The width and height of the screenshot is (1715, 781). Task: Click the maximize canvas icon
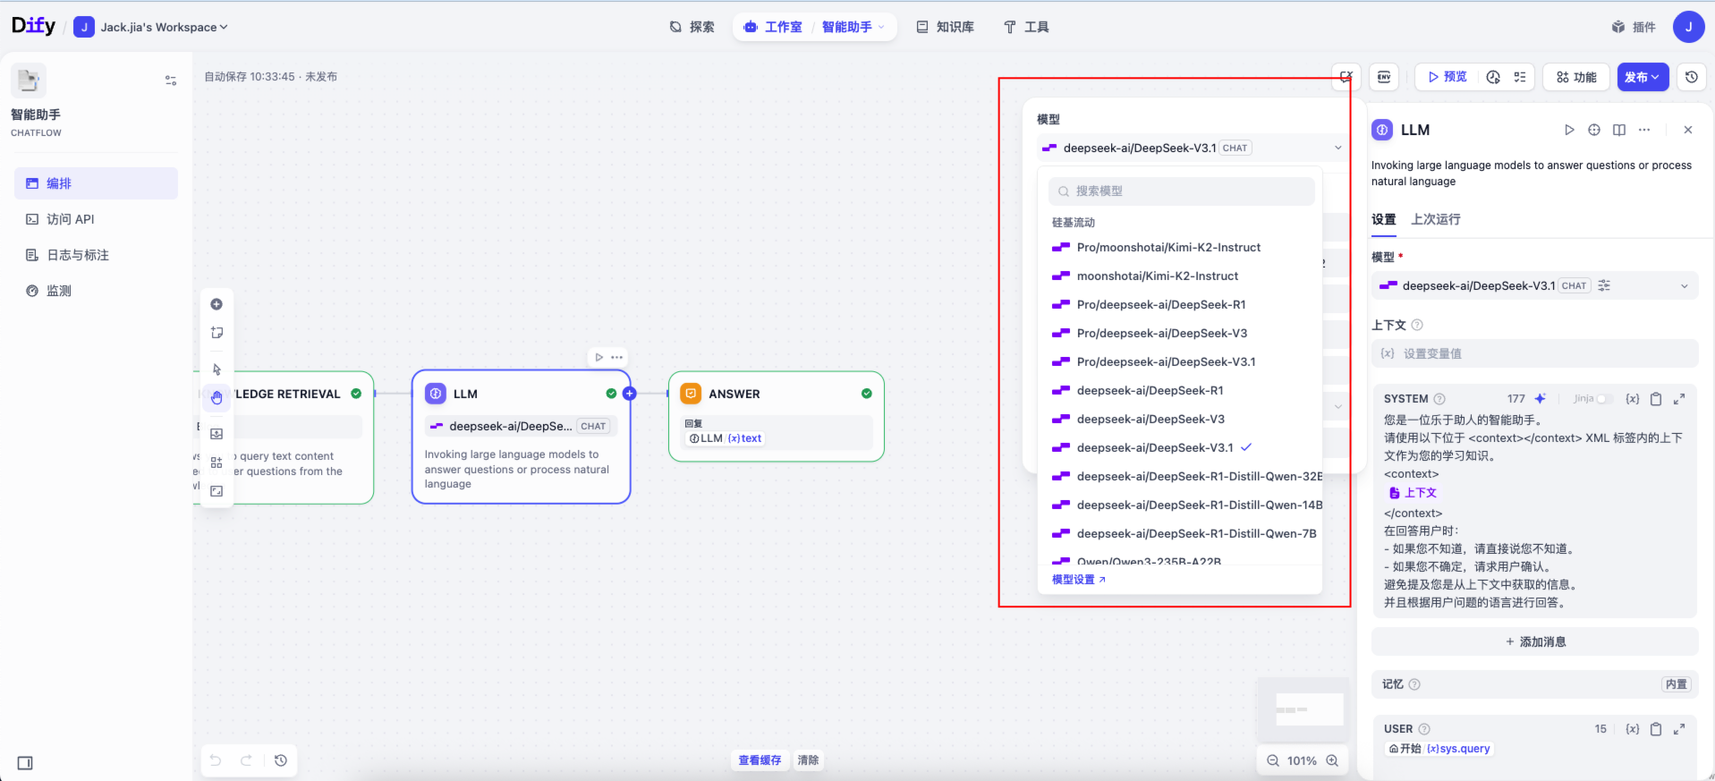click(216, 491)
